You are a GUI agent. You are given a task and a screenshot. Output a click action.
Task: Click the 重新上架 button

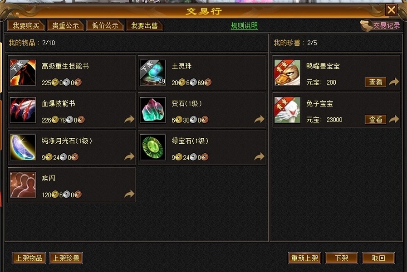click(x=304, y=258)
